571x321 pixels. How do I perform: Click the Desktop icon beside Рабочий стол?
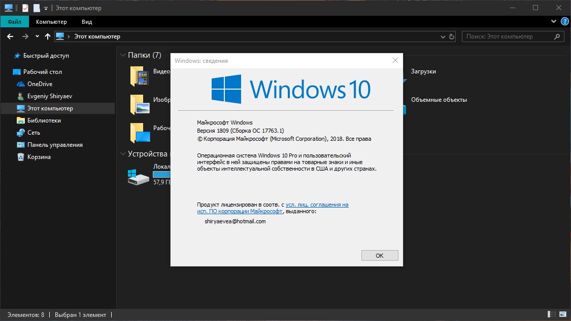pos(17,72)
